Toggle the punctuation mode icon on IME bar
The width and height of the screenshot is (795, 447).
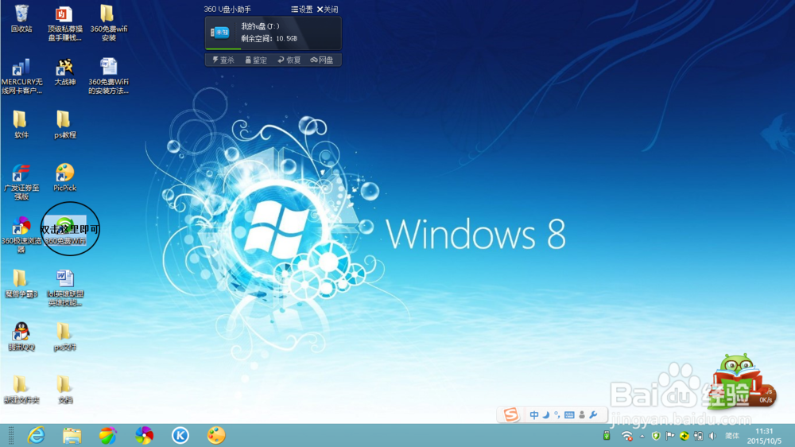556,415
